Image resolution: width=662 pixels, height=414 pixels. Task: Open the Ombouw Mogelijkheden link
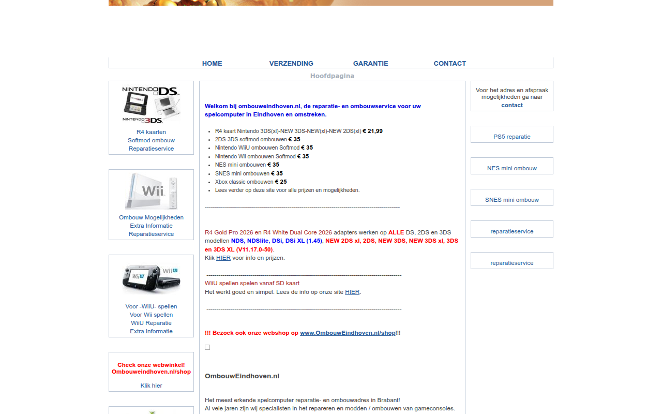click(x=151, y=217)
